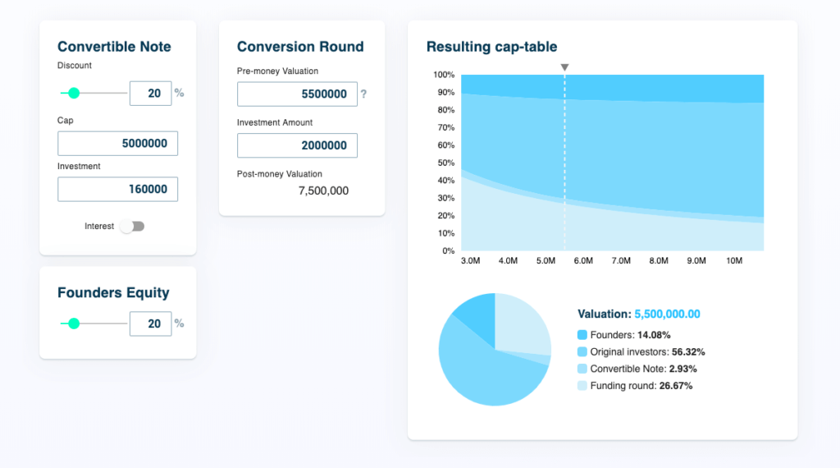Click the Convertible Note legend swatch
This screenshot has width=840, height=468.
tap(582, 369)
